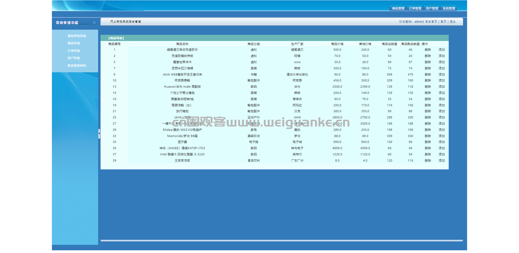Screen dimensions: 519x253
Task: Delete product 25 JAVA山地车 row
Action: [x=428, y=117]
